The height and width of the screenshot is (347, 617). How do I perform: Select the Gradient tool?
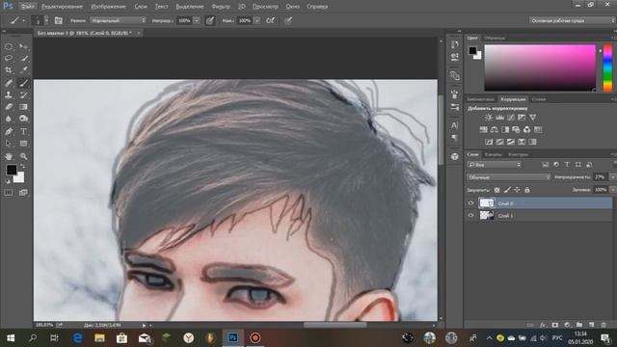coord(23,107)
